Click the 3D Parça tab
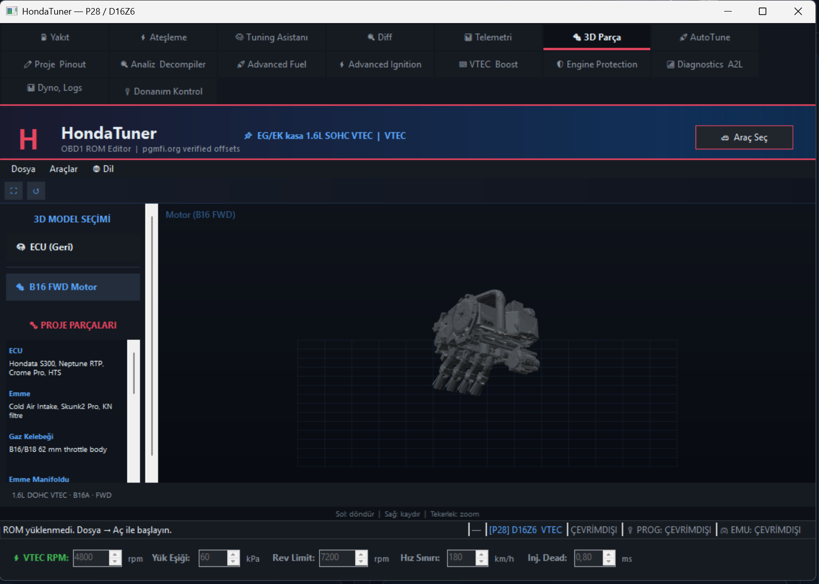The height and width of the screenshot is (584, 819). coord(597,37)
